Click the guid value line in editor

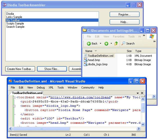click(69, 101)
